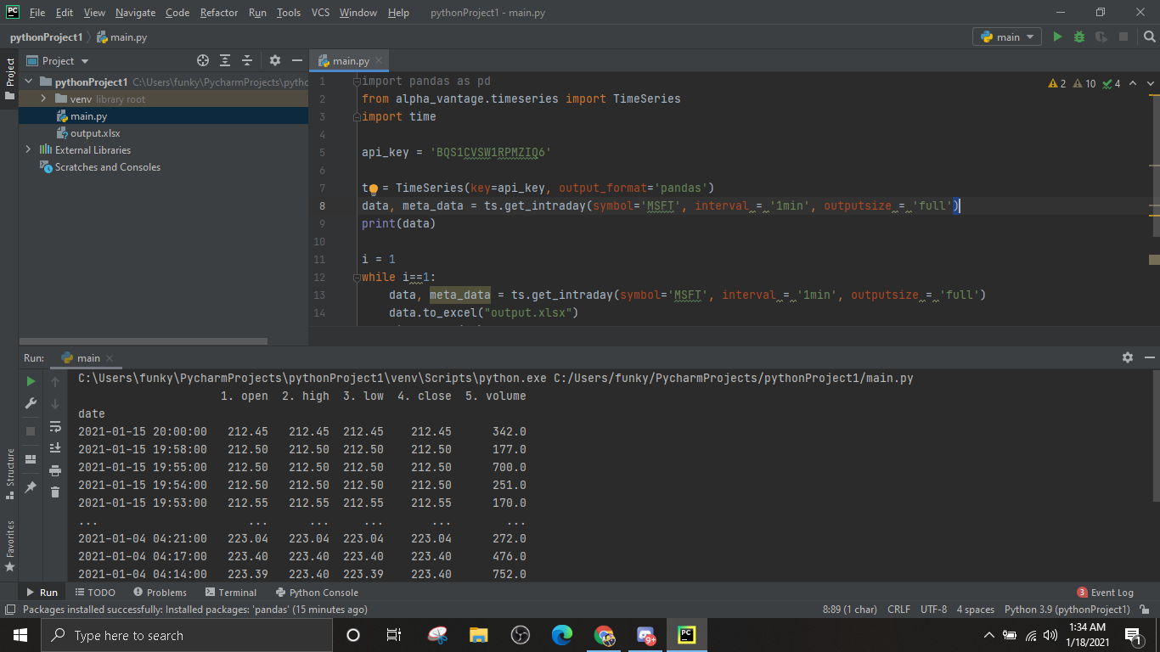1160x652 pixels.
Task: Open Search Everywhere magnifier icon
Action: [1149, 37]
